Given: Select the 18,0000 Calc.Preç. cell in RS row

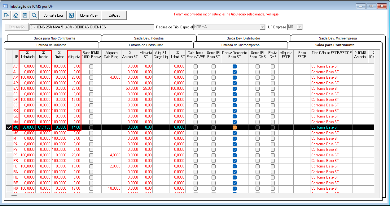Looking at the screenshot, I should click(x=112, y=188).
